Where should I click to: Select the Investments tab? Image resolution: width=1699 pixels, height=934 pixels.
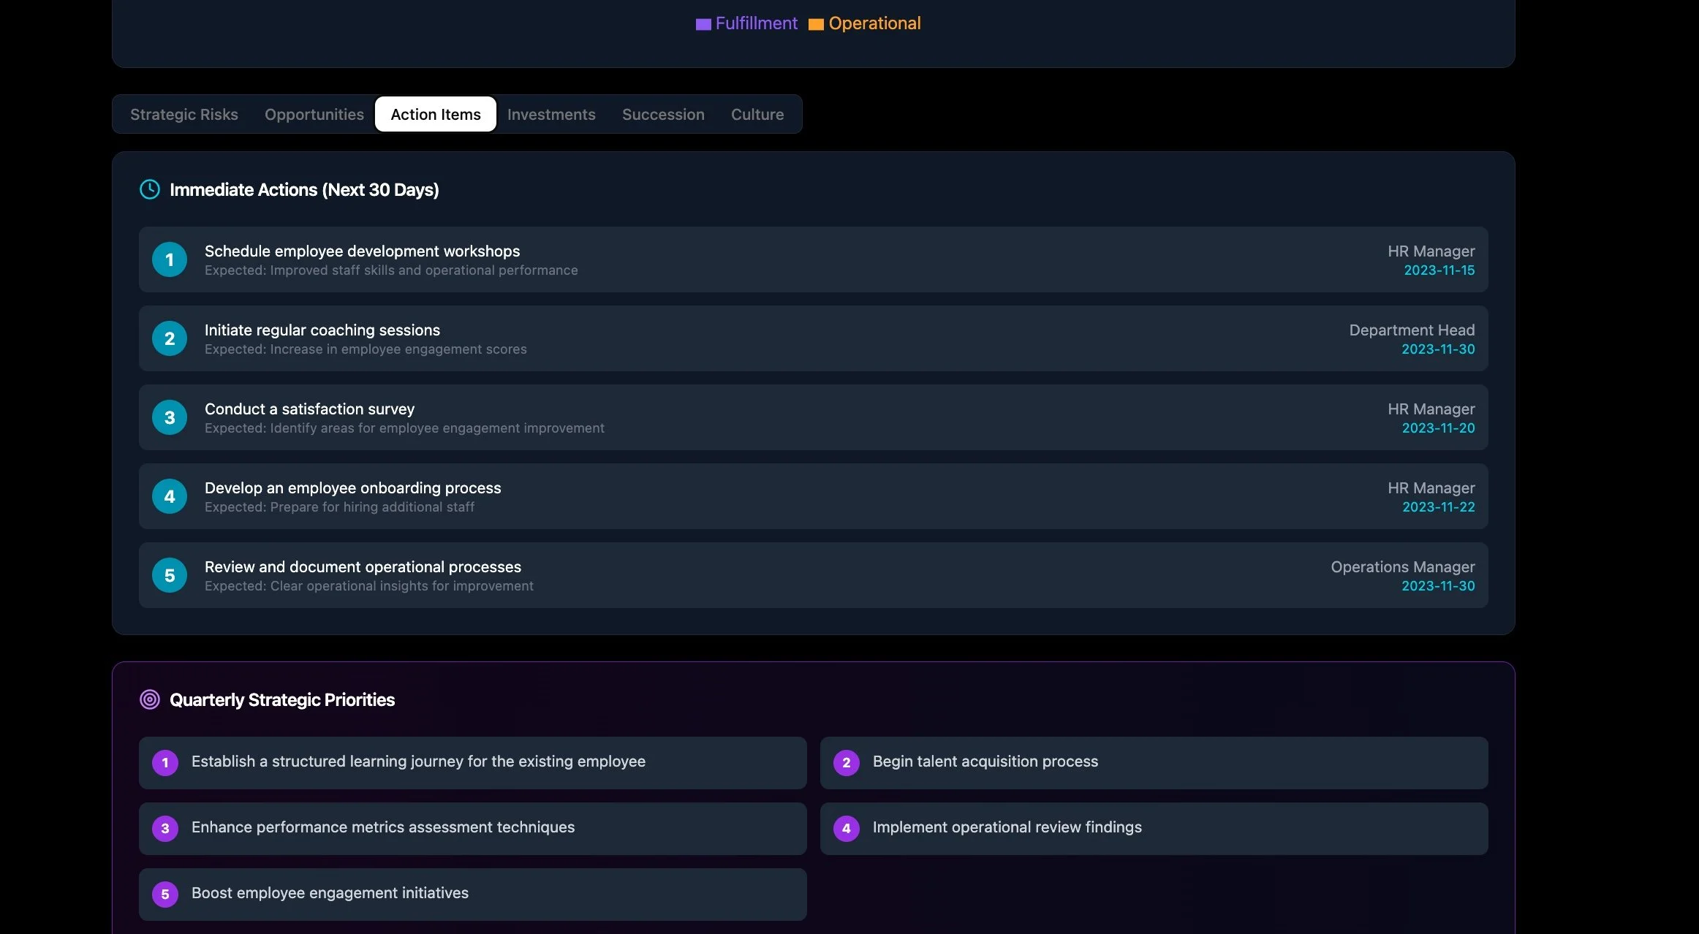coord(551,115)
